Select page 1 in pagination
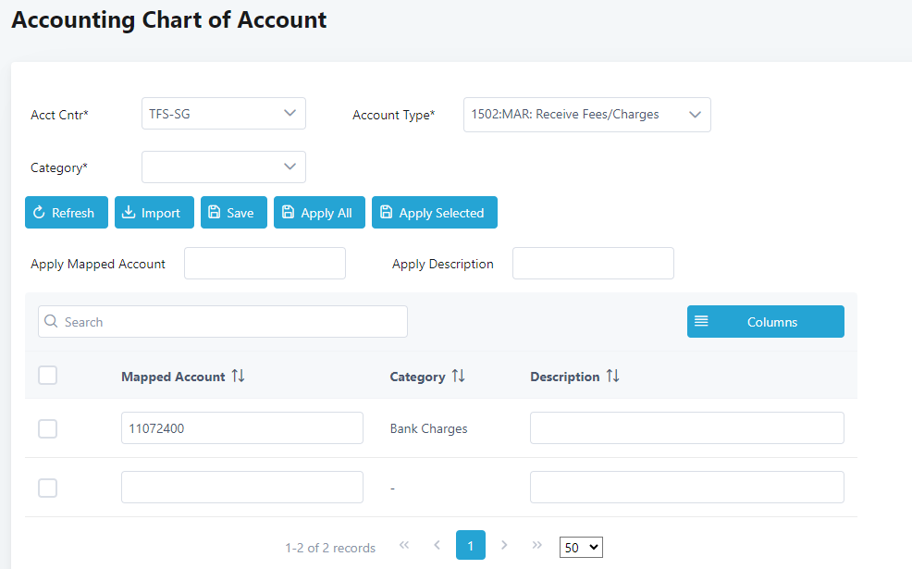The height and width of the screenshot is (569, 912). click(x=470, y=546)
